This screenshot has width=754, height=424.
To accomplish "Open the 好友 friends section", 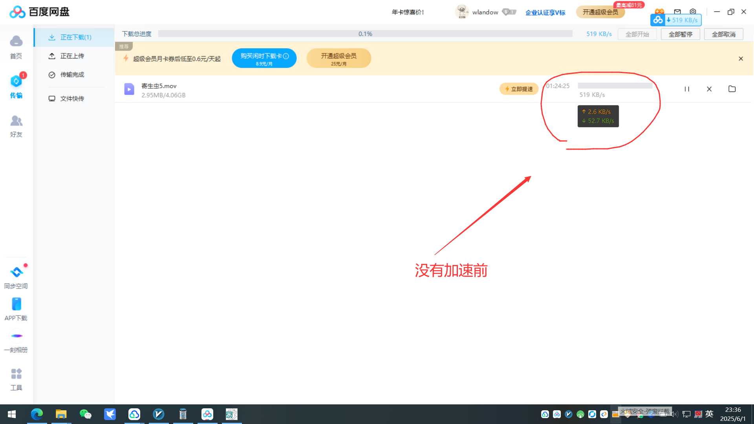I will click(16, 126).
